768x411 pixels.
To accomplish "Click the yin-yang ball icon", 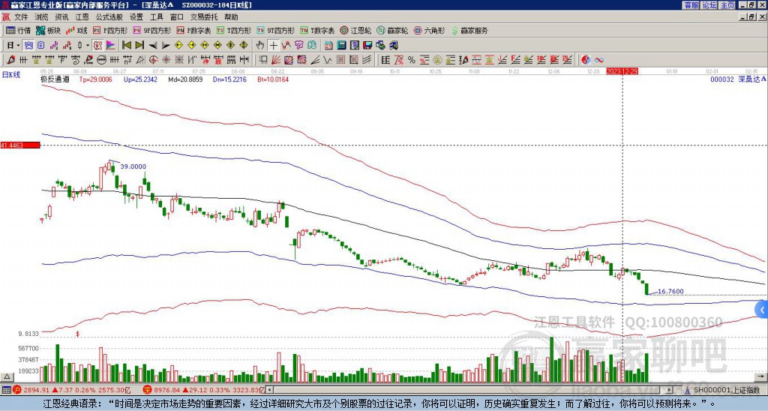I will pyautogui.click(x=586, y=60).
